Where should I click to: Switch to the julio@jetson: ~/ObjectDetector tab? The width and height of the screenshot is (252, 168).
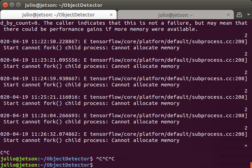click(x=58, y=15)
